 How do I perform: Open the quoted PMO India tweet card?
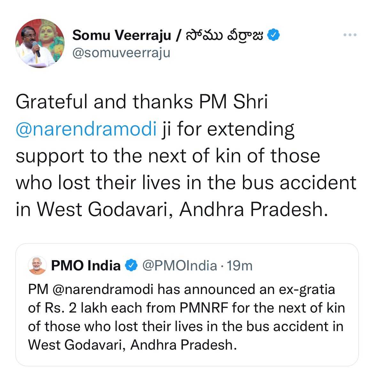tap(187, 304)
